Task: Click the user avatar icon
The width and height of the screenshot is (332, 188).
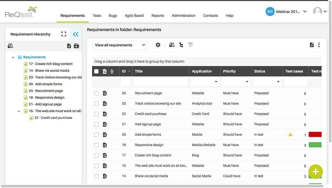Action: [x=318, y=11]
